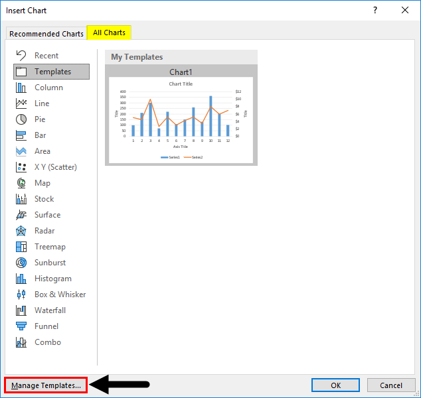Open the Manage Templates button
This screenshot has height=398, width=421.
pyautogui.click(x=46, y=385)
